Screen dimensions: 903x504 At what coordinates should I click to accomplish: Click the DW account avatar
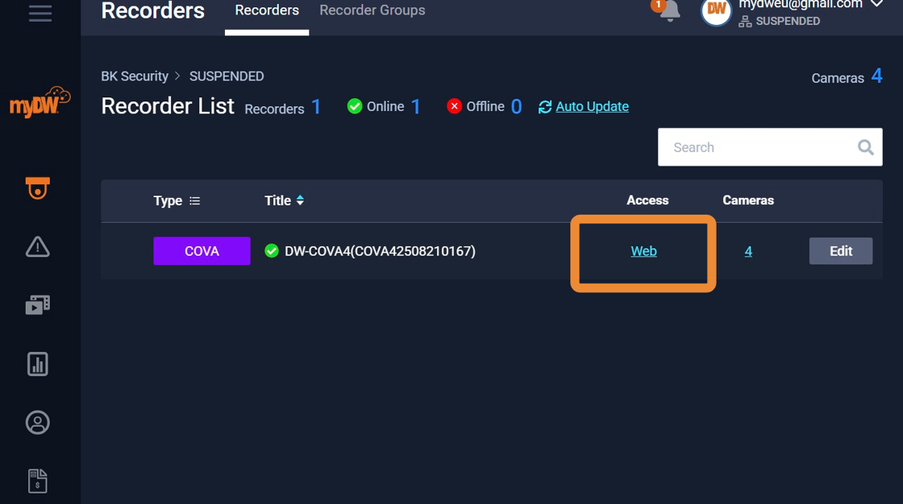click(716, 10)
